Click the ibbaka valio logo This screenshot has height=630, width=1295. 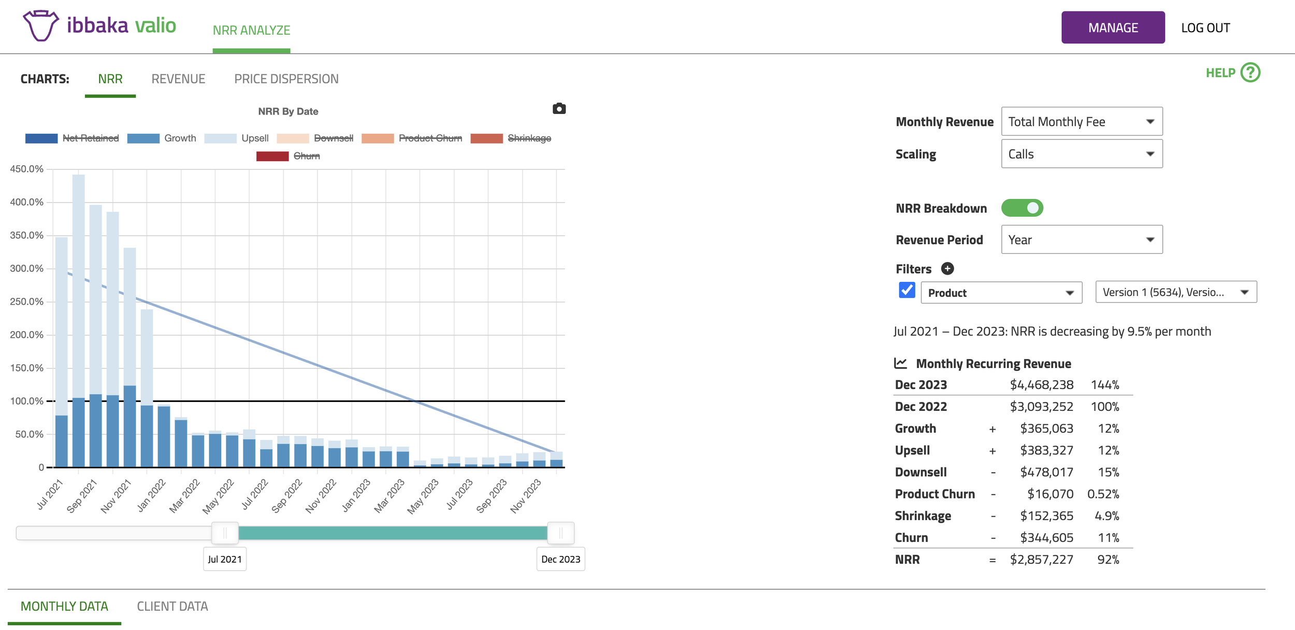click(x=99, y=26)
